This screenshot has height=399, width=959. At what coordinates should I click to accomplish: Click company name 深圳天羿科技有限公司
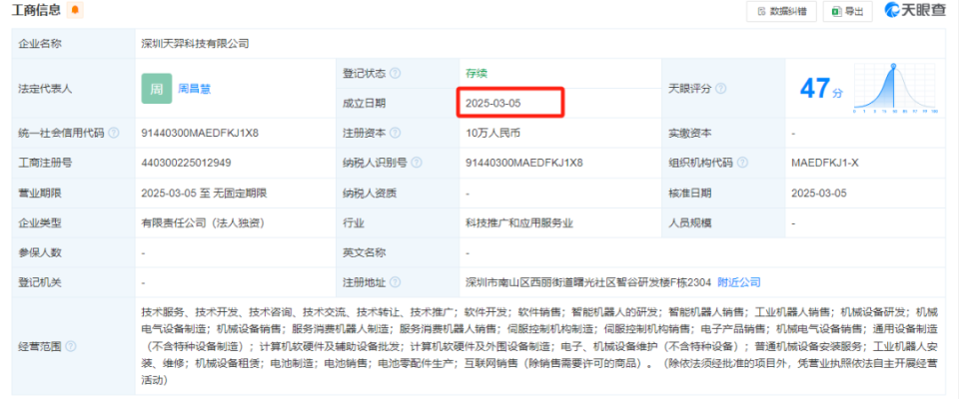point(195,43)
